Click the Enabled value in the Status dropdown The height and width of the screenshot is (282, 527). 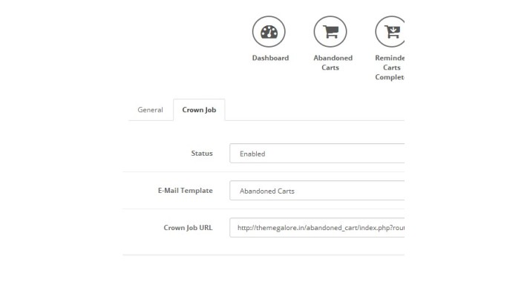[252, 154]
